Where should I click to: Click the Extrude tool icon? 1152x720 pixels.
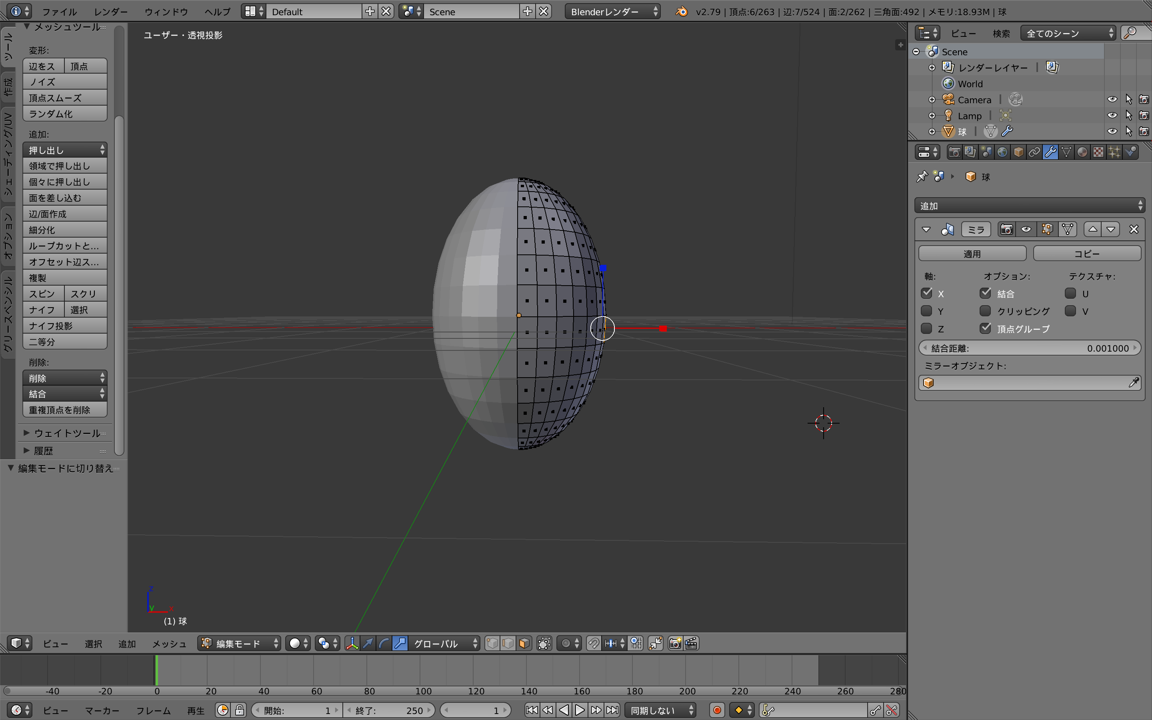[x=62, y=149]
